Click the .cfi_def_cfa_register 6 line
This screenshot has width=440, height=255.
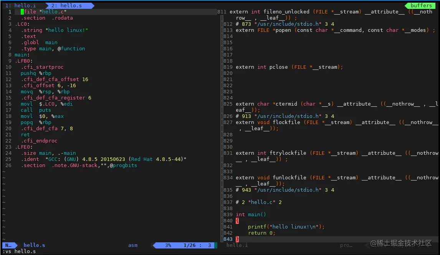(56, 98)
